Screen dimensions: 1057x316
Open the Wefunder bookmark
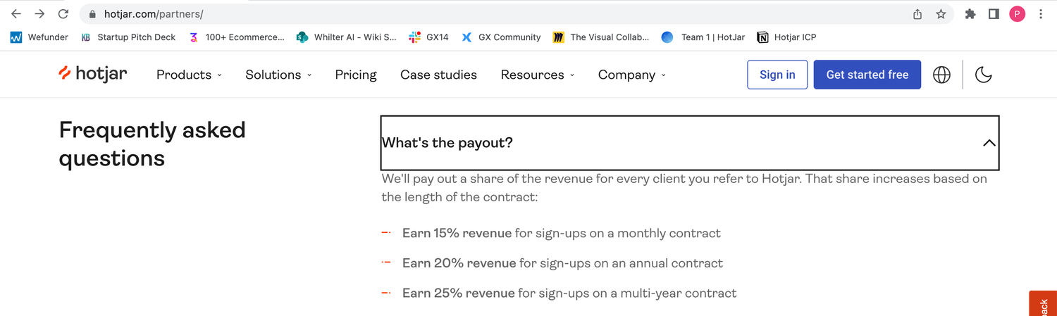(x=39, y=37)
